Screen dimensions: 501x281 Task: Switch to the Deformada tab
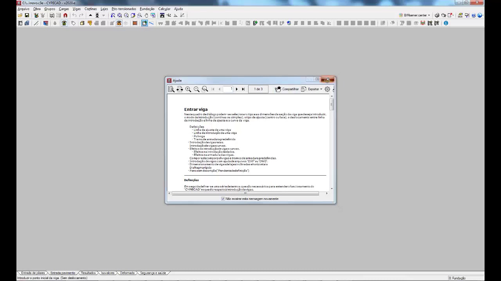click(x=127, y=273)
